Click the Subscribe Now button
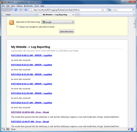Image resolution: width=137 pixels, height=132 pixels. [x=67, y=31]
